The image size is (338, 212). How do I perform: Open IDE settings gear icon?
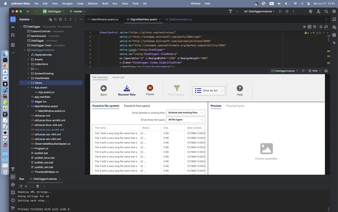334,12
